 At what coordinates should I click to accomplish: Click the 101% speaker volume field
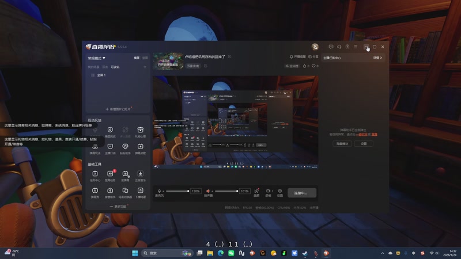pyautogui.click(x=244, y=191)
